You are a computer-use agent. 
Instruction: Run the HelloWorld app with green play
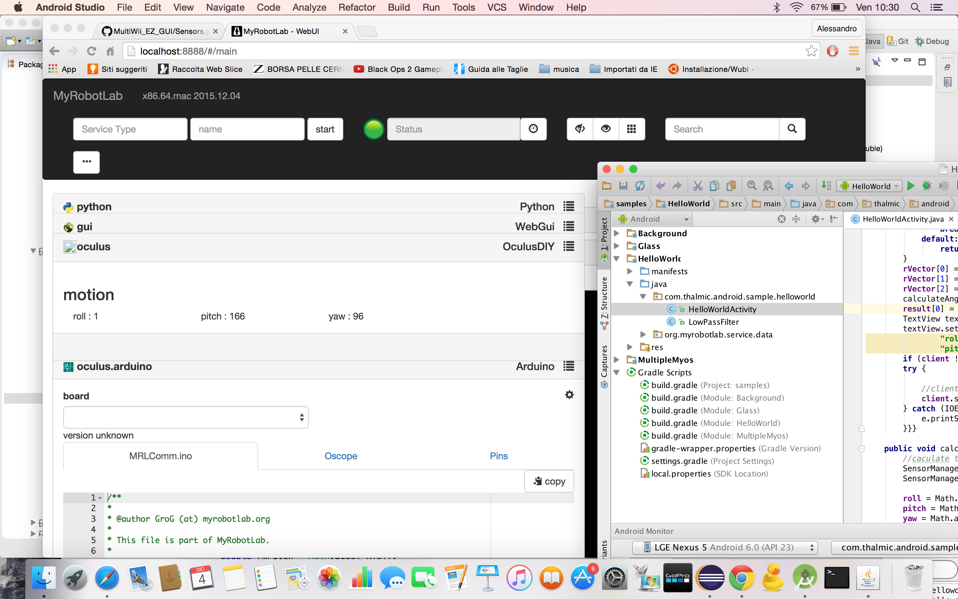coord(910,186)
